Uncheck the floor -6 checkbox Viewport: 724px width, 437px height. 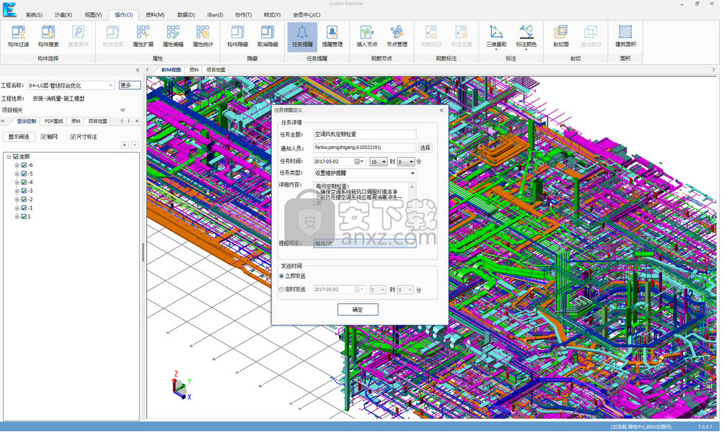point(24,165)
